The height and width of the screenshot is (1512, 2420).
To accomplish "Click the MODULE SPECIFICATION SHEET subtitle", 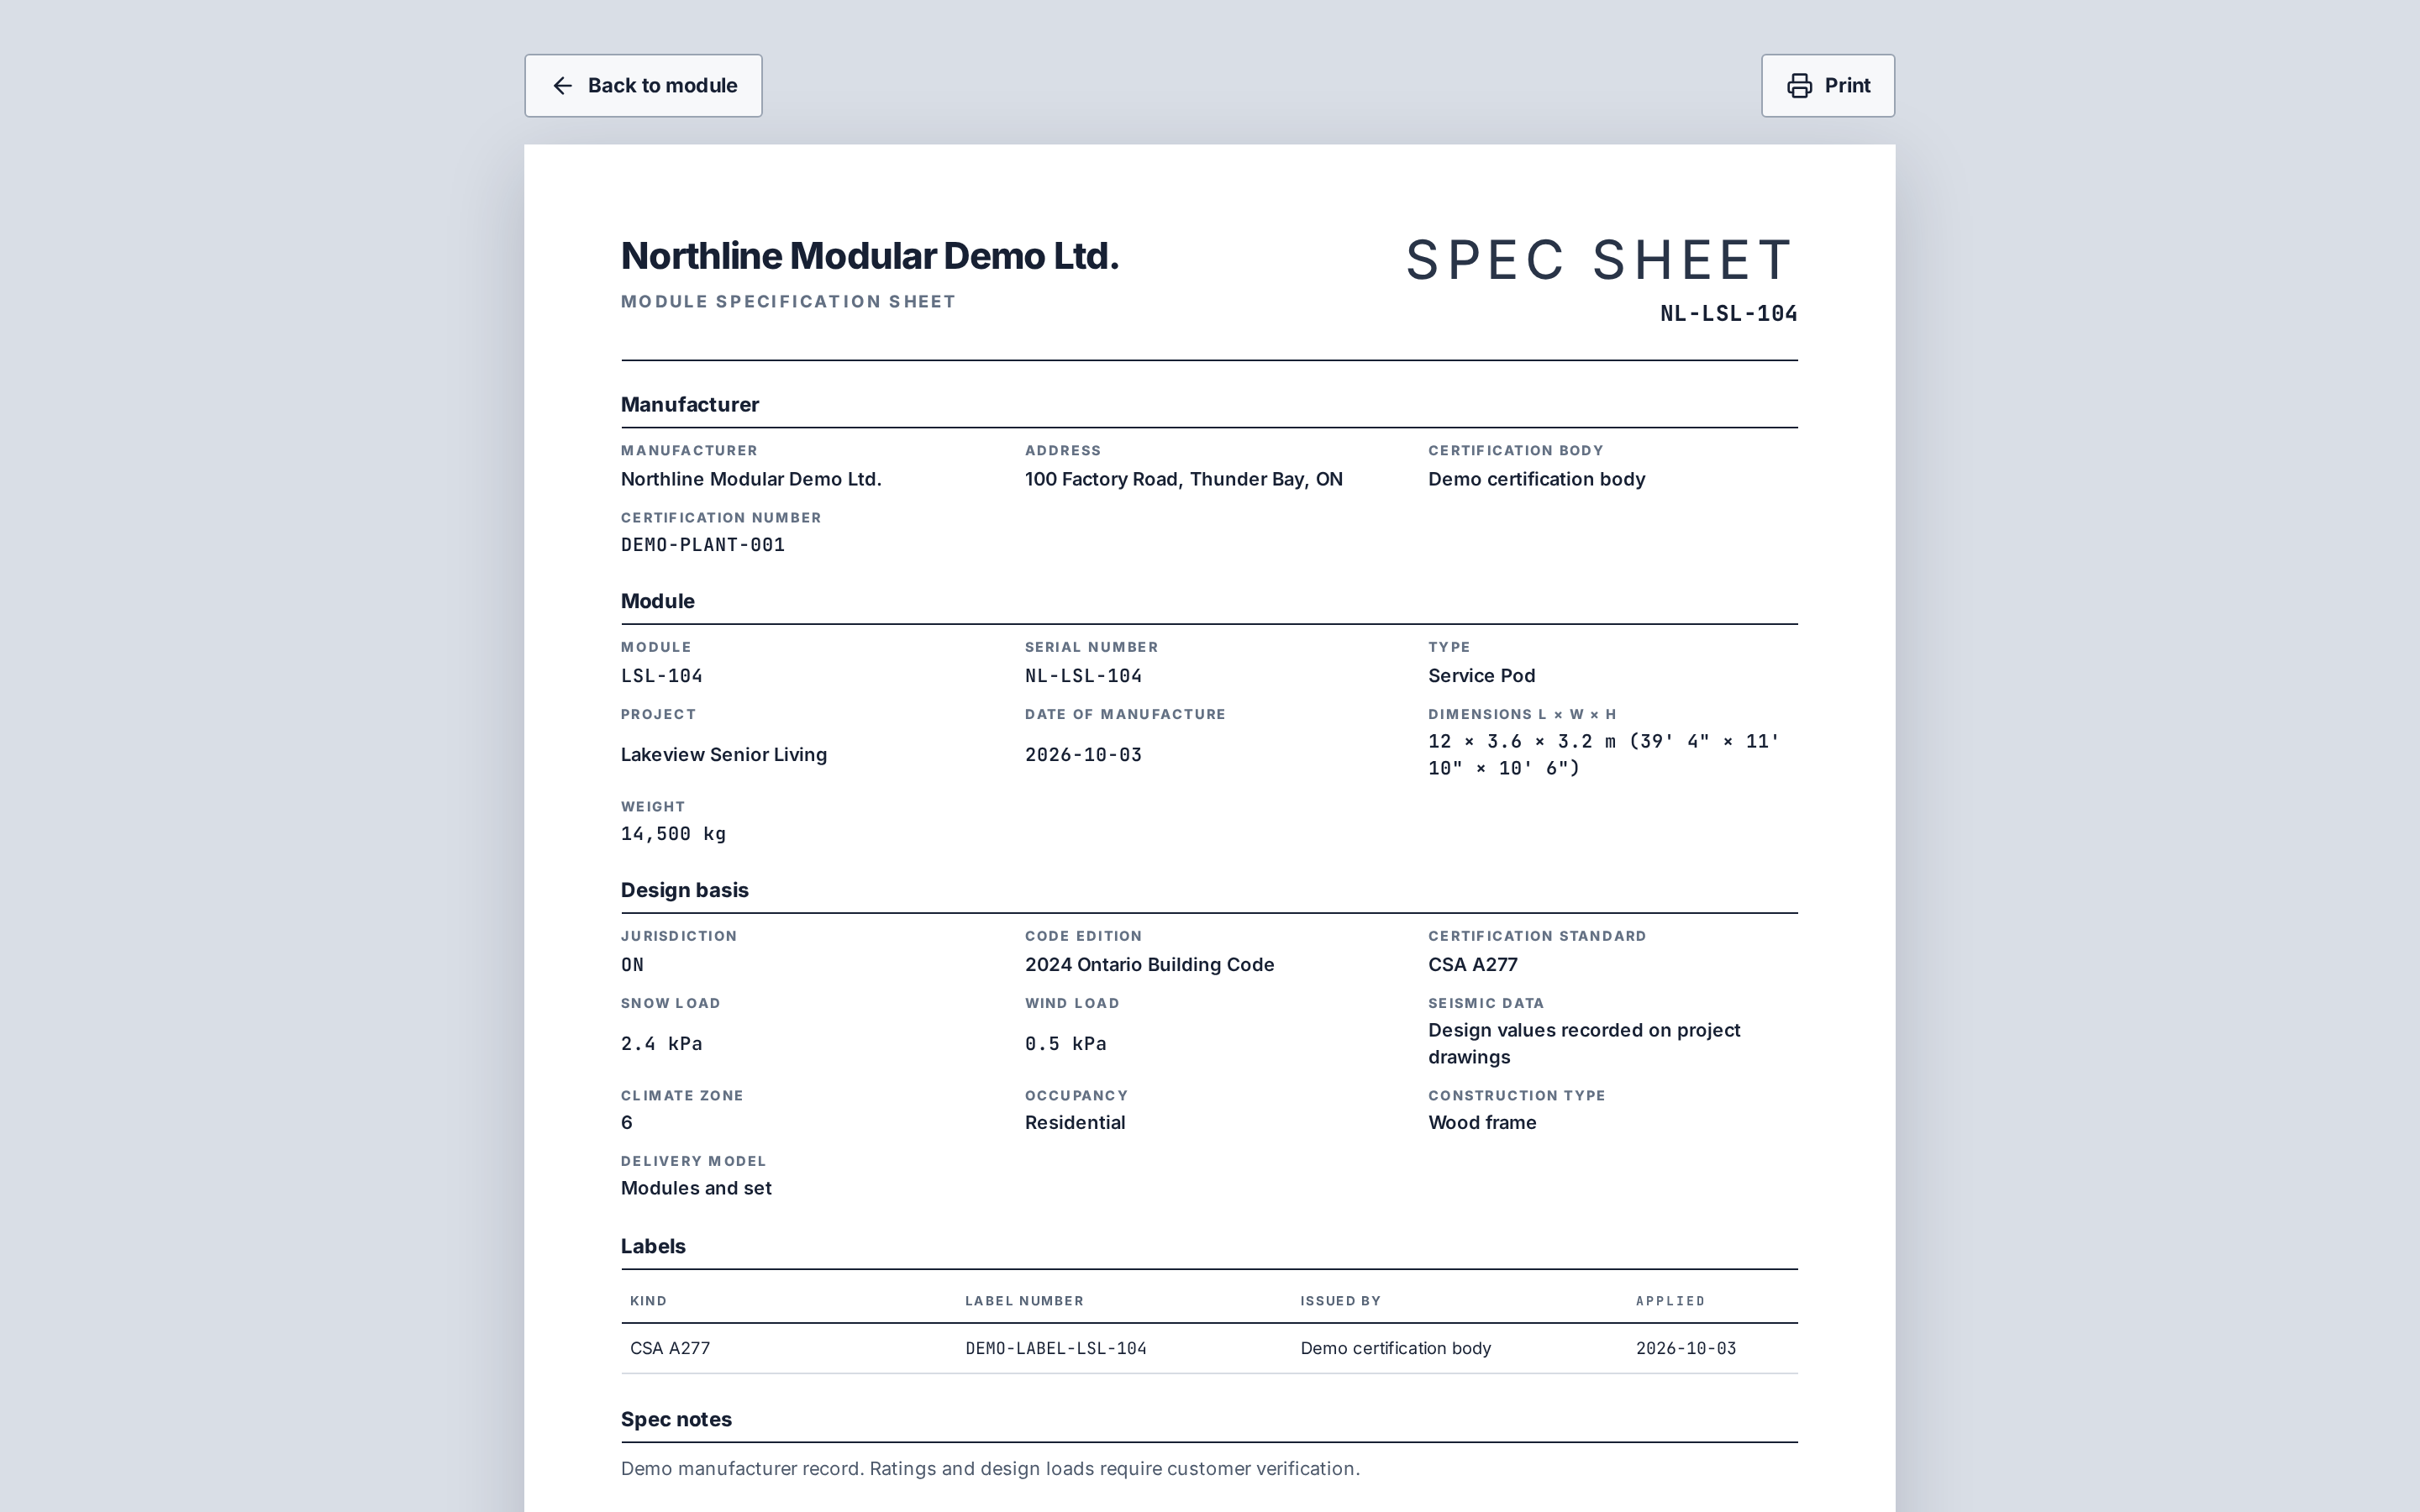I will pyautogui.click(x=788, y=302).
